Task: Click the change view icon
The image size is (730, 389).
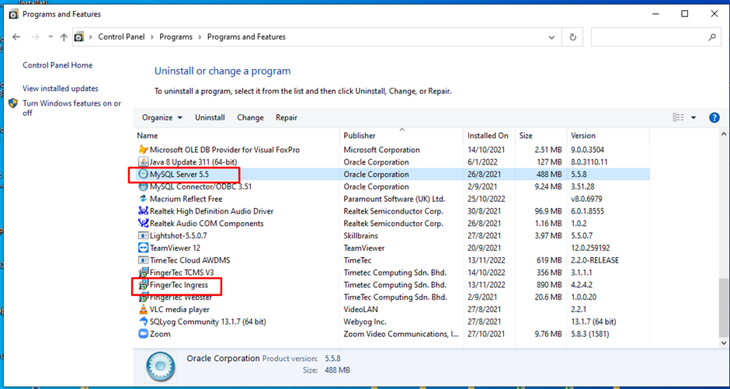Action: click(678, 118)
